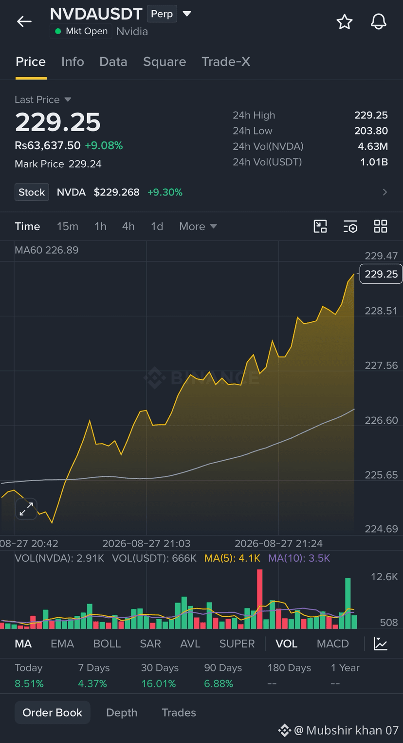Open the picture-in-picture chart layout icon

(x=320, y=226)
